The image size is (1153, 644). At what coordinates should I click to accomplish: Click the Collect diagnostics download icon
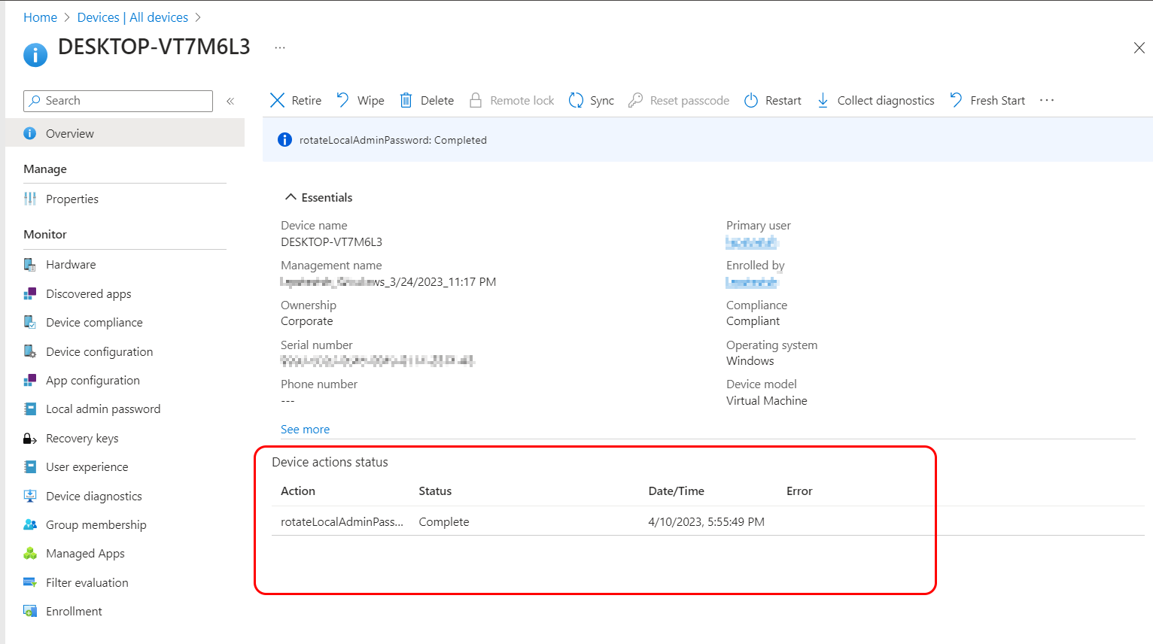click(x=823, y=100)
